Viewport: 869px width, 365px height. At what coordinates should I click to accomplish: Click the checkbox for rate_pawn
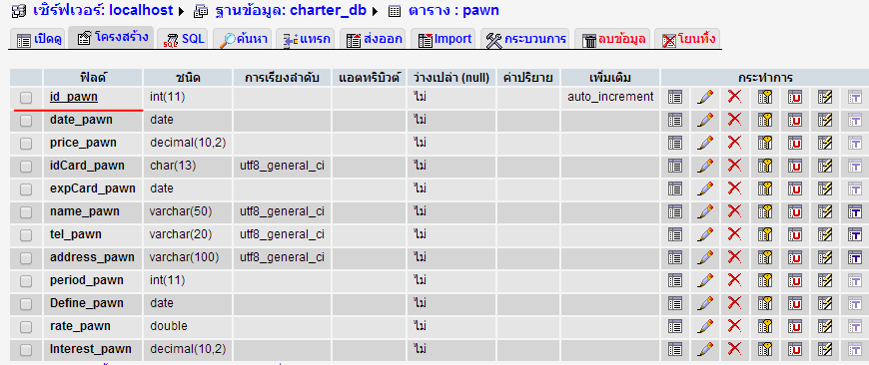pyautogui.click(x=26, y=327)
